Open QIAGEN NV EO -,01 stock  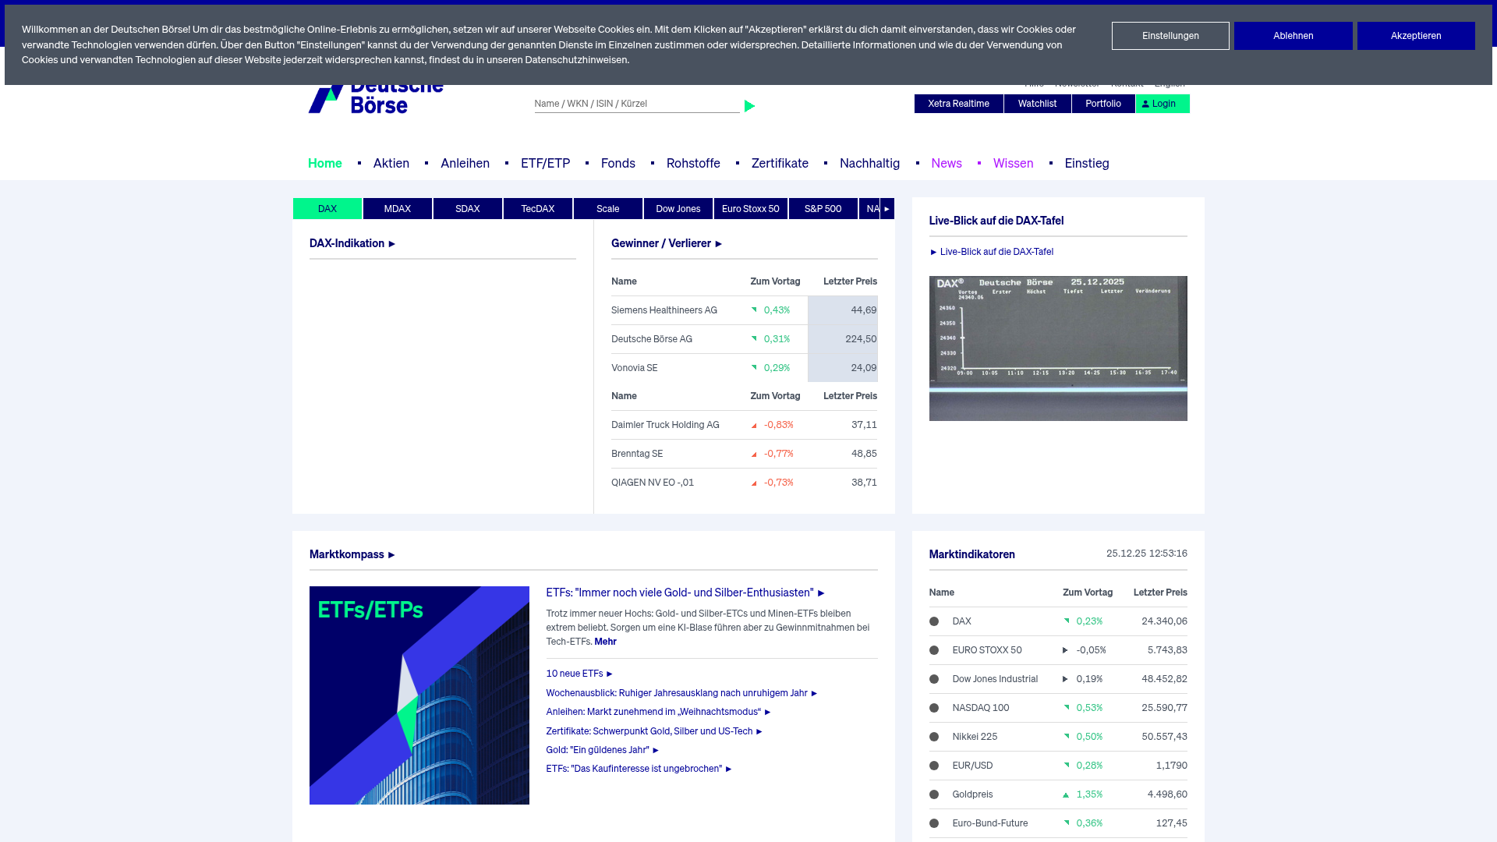pos(653,483)
